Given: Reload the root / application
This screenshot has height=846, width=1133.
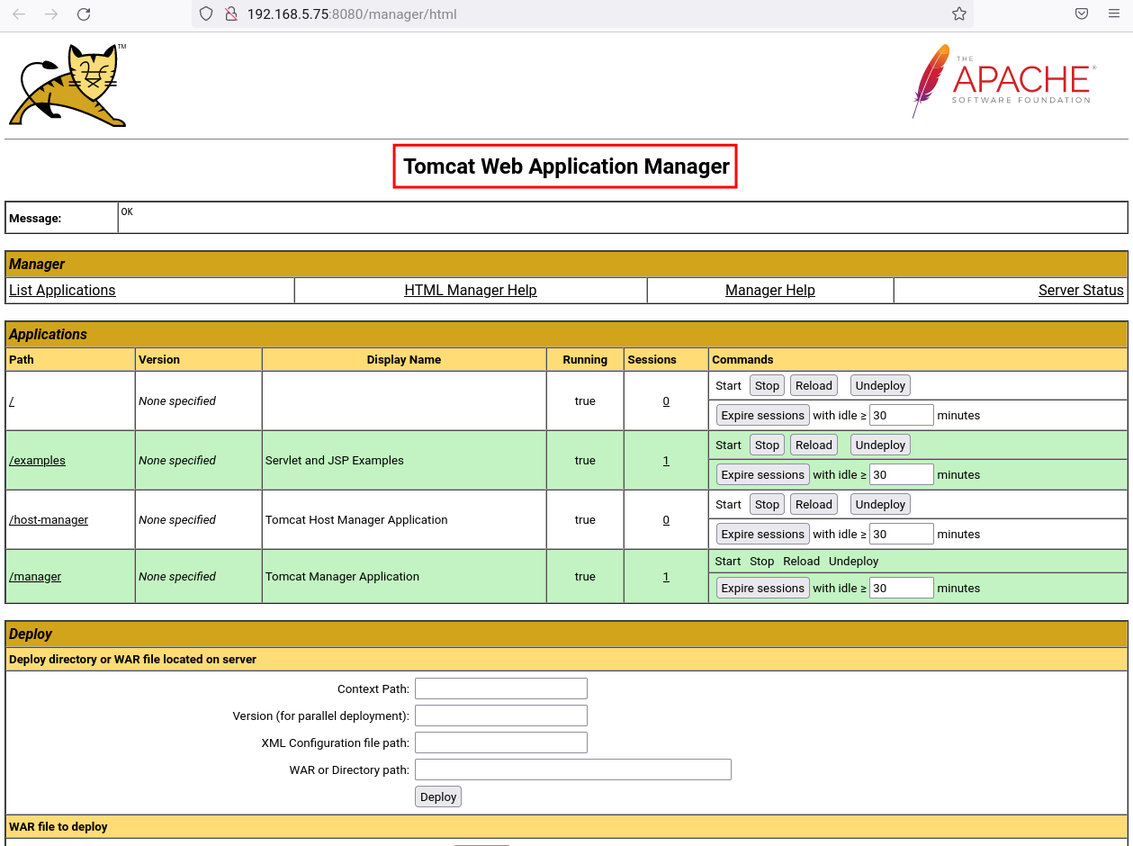Looking at the screenshot, I should click(x=814, y=385).
